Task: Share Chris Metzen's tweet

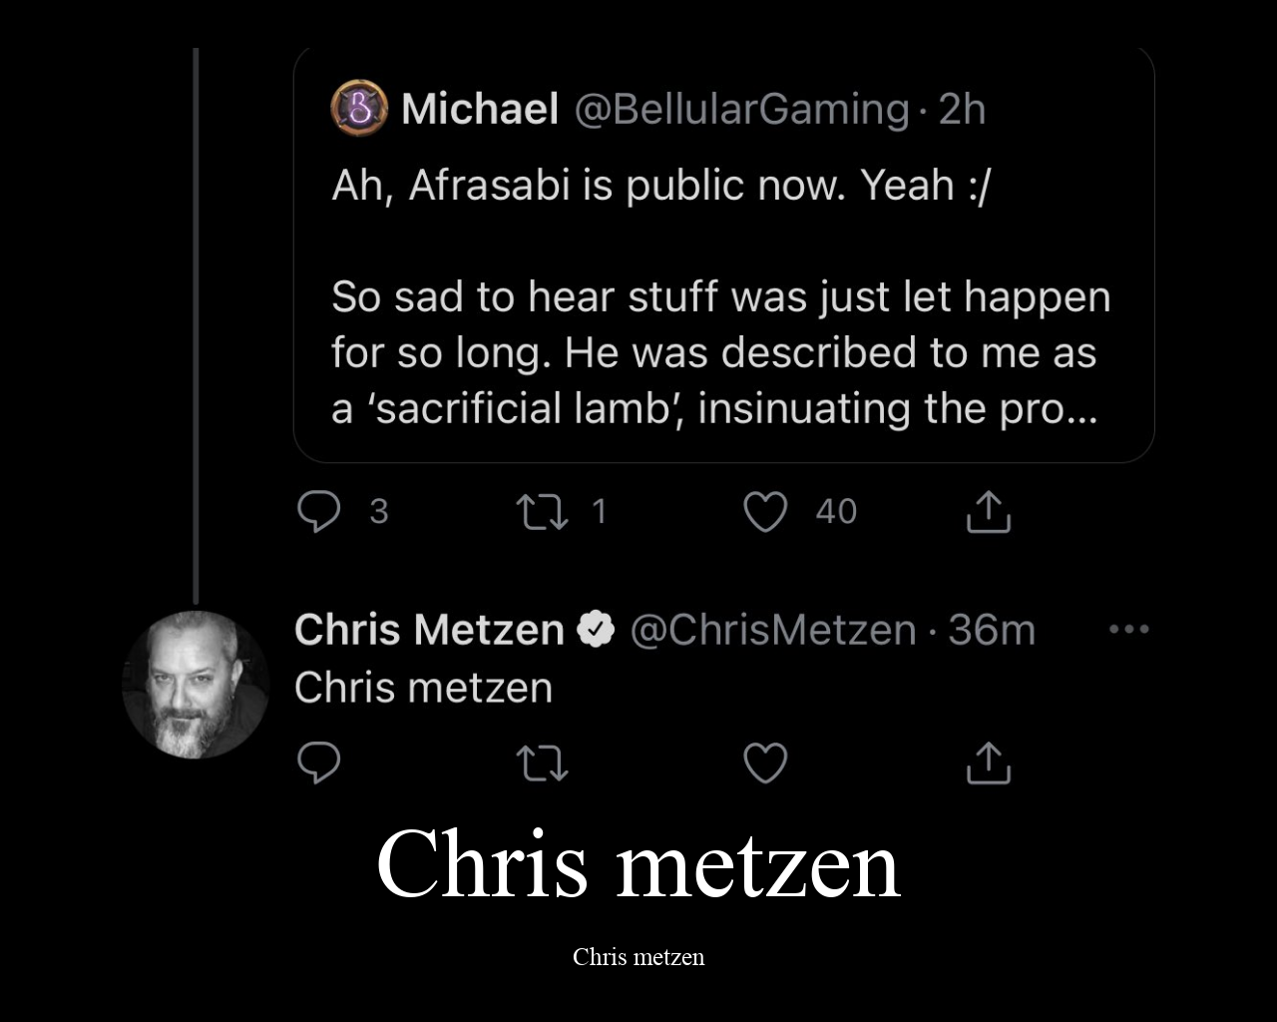Action: pos(989,764)
